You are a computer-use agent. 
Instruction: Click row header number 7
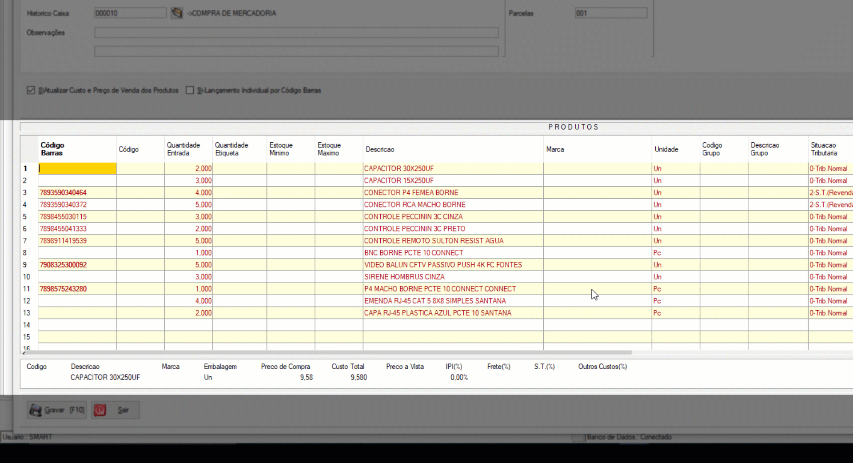[25, 241]
